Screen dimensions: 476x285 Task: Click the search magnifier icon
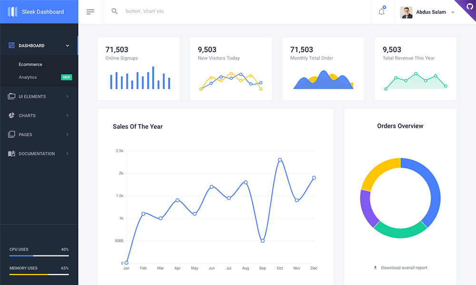point(115,11)
